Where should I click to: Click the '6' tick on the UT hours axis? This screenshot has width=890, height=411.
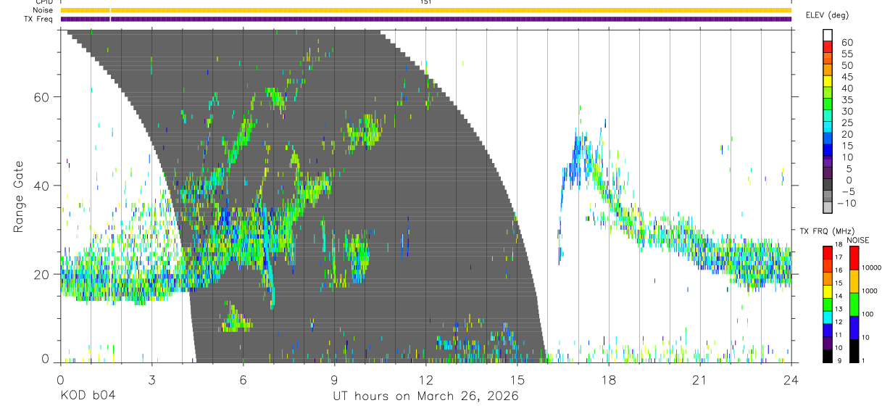point(244,379)
